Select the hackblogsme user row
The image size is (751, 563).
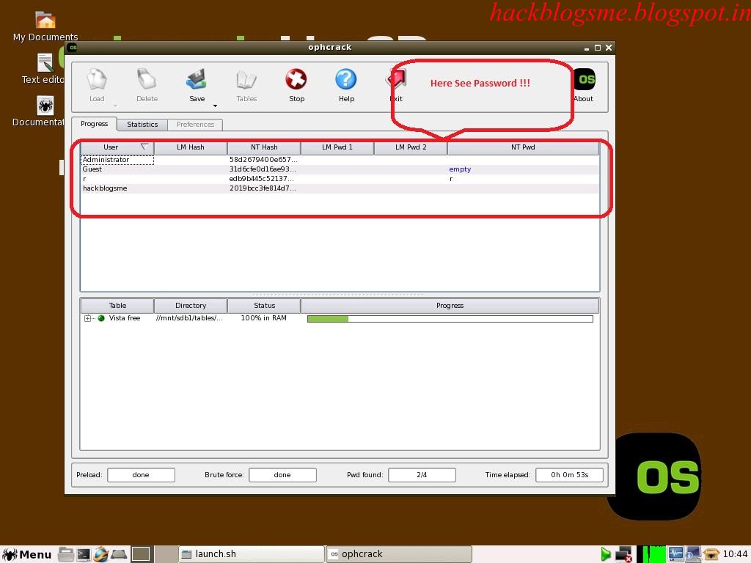click(x=340, y=188)
